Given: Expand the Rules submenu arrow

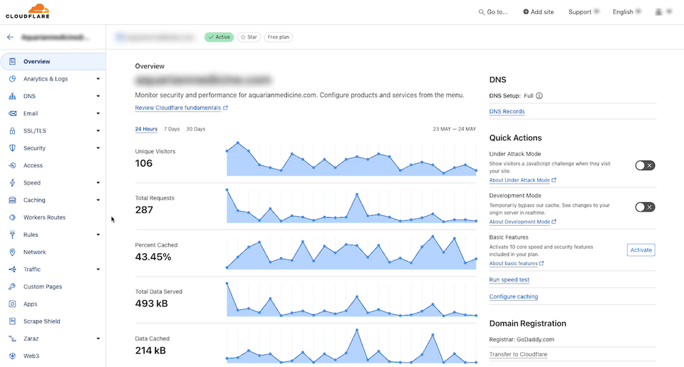Looking at the screenshot, I should point(98,234).
